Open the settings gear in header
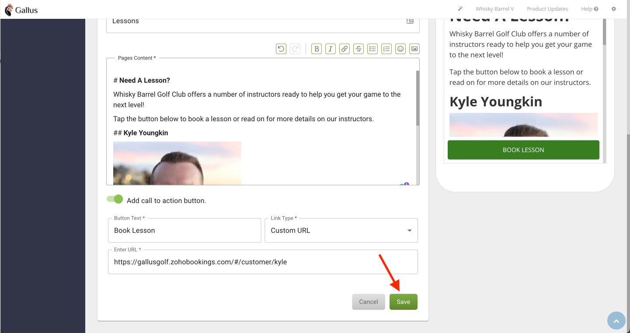 (614, 9)
